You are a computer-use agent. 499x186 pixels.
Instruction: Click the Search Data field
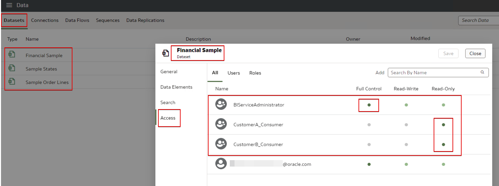click(478, 20)
